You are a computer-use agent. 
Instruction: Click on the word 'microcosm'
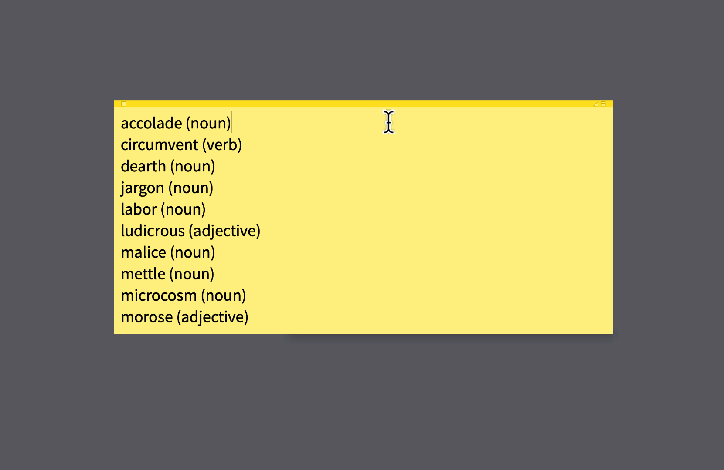[x=159, y=296]
